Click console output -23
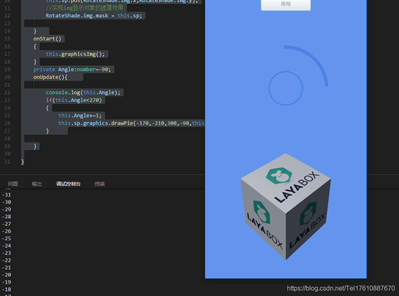Screen dimensions: 399x296 coord(6,253)
